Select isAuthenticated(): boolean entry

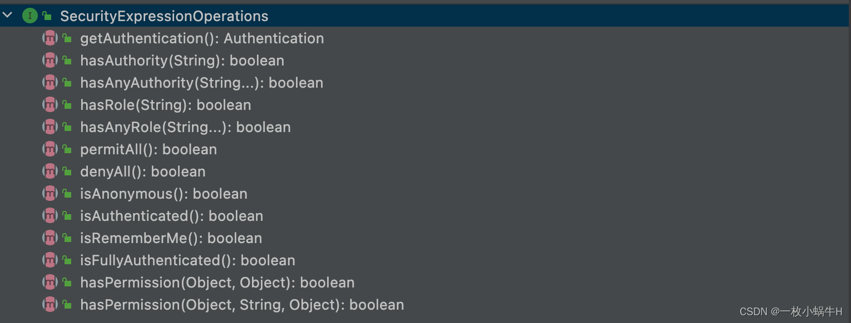tap(171, 216)
